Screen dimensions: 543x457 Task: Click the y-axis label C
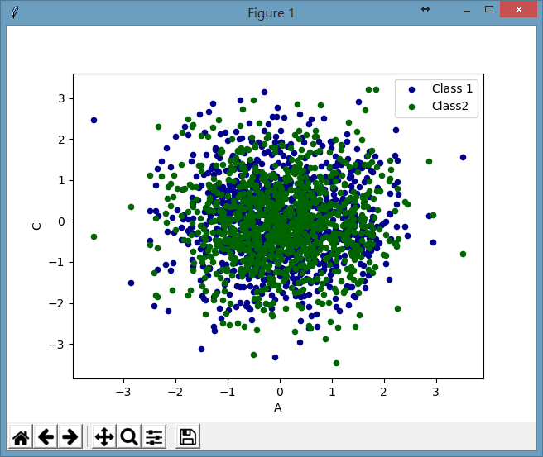coord(36,226)
